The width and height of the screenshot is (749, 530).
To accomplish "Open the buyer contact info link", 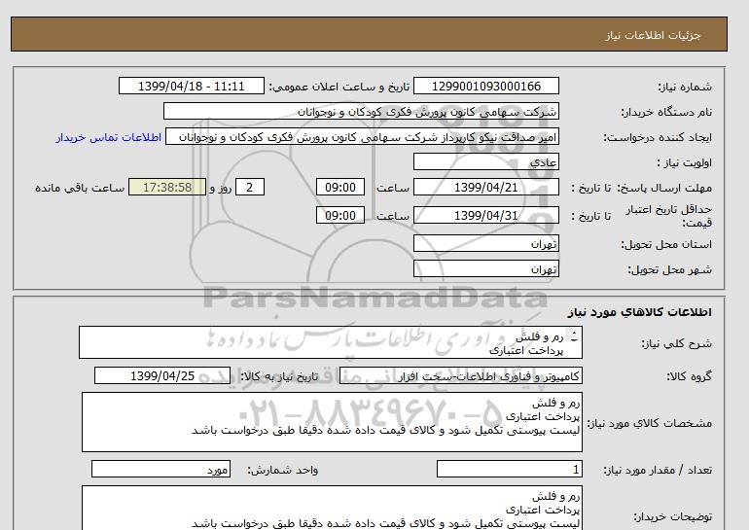I will [108, 137].
